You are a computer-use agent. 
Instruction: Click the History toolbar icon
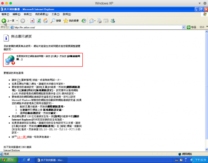(84, 21)
